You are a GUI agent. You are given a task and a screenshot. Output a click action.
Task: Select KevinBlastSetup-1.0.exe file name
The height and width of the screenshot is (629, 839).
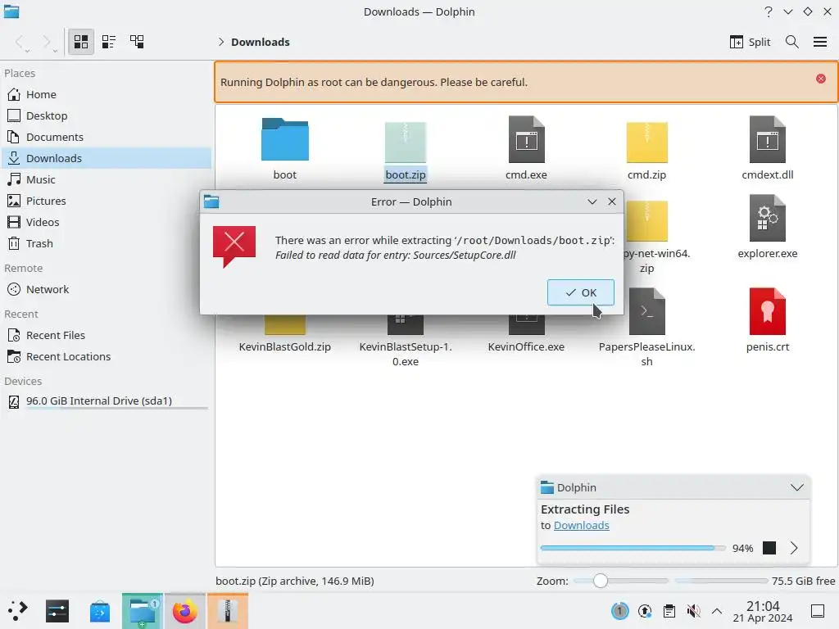tap(405, 354)
